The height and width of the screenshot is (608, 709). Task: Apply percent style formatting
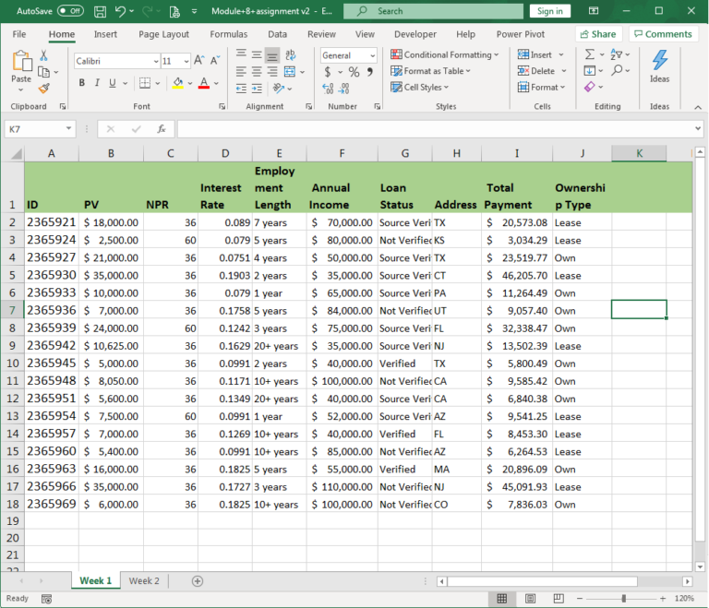tap(354, 72)
